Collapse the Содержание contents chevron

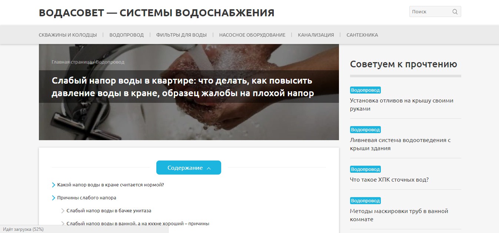(209, 168)
